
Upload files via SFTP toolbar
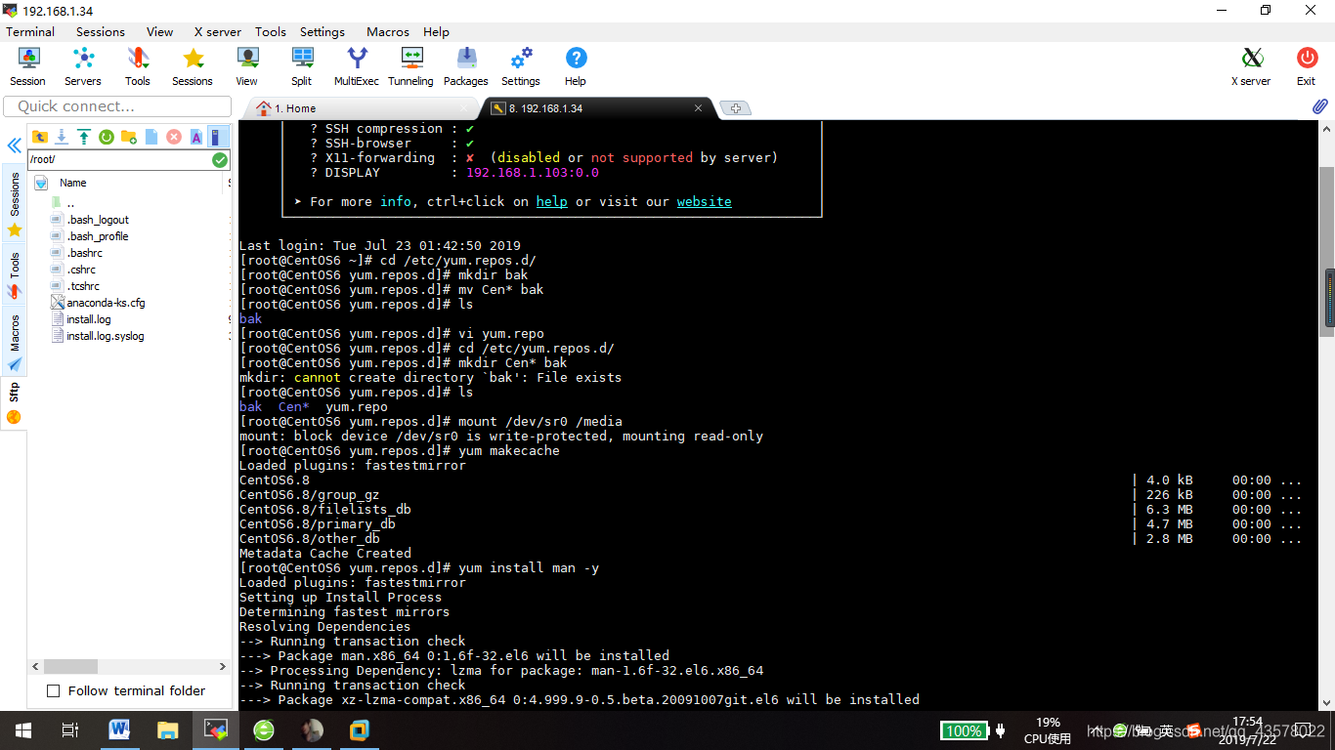(x=84, y=137)
